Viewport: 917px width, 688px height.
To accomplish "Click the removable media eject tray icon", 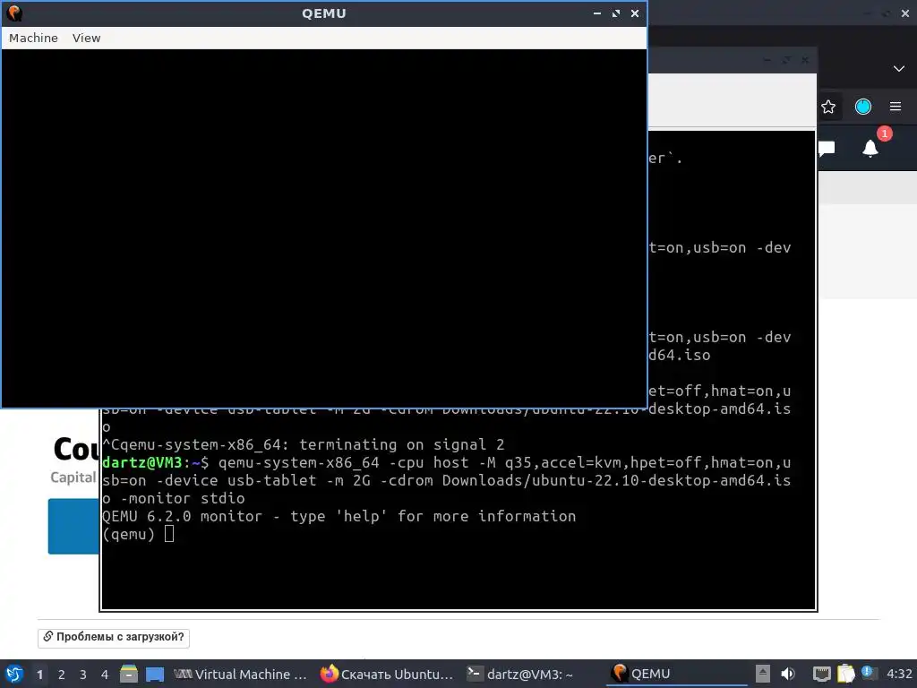I will (763, 674).
